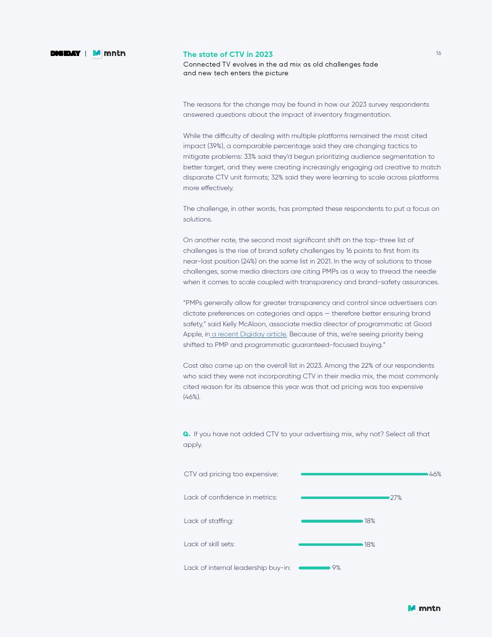This screenshot has width=492, height=637.
Task: Click the MNTN logo in the footer
Action: click(424, 609)
